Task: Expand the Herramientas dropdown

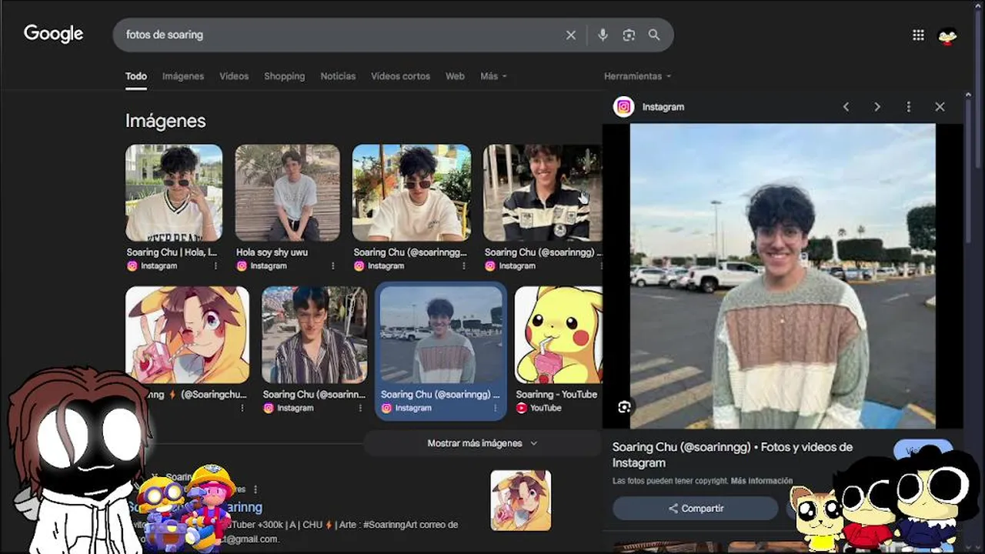Action: 637,76
